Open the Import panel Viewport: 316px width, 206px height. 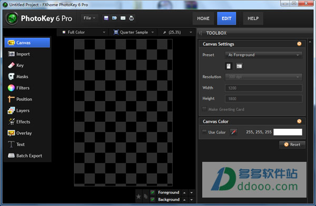pos(27,54)
